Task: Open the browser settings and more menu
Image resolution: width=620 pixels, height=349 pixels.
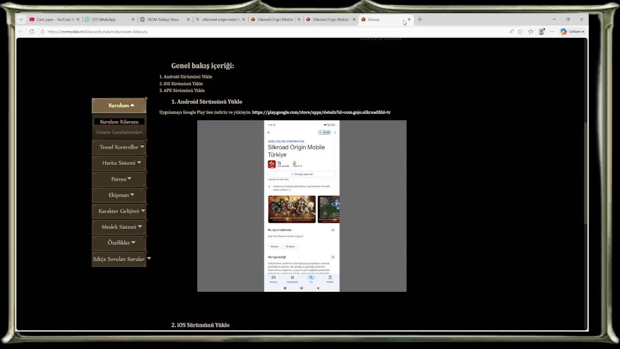Action: pos(552,32)
